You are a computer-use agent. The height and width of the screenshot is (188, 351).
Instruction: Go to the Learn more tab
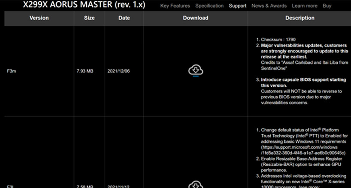(x=304, y=6)
